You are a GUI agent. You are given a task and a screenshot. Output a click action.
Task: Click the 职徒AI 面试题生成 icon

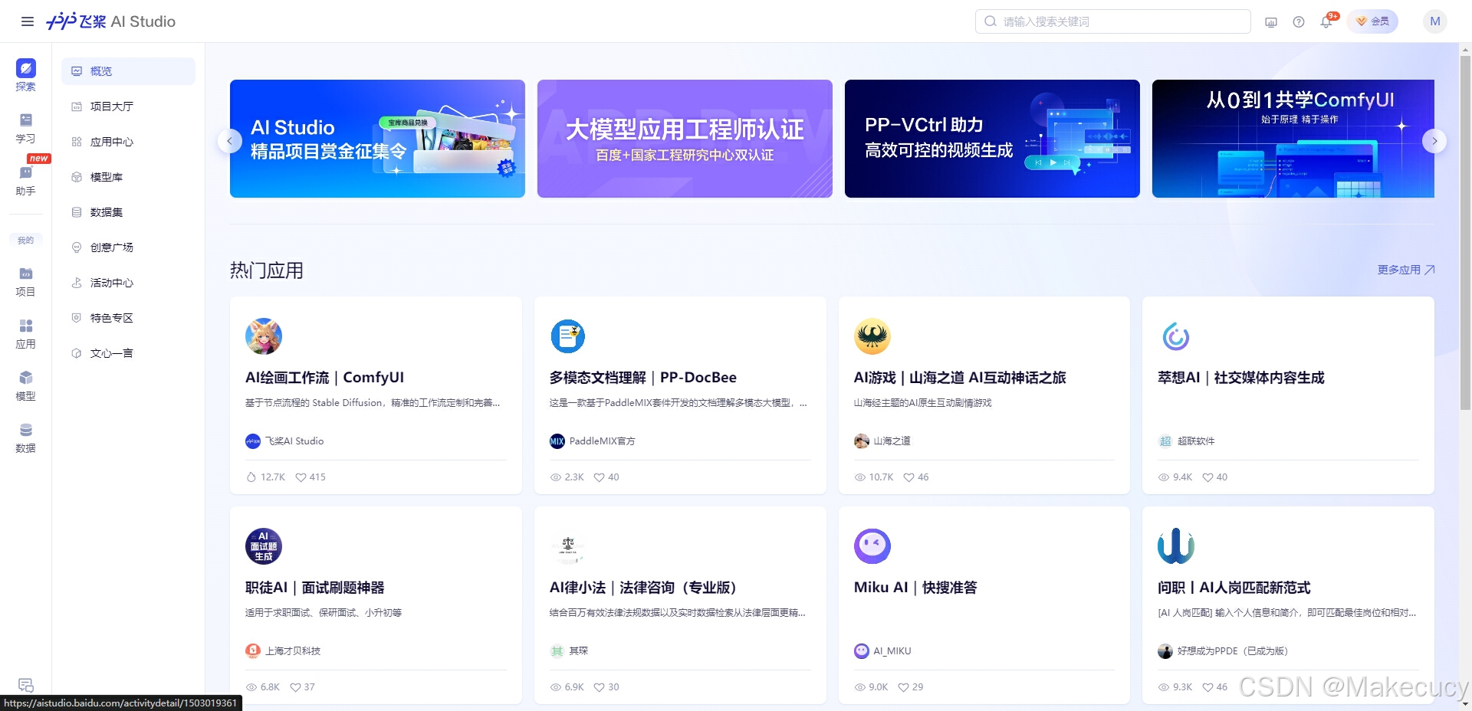click(x=264, y=546)
